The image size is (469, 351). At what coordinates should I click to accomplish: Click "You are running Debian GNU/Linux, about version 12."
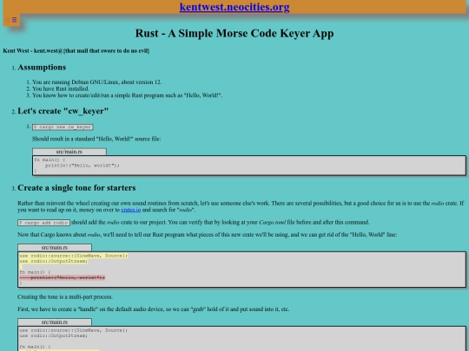97,82
